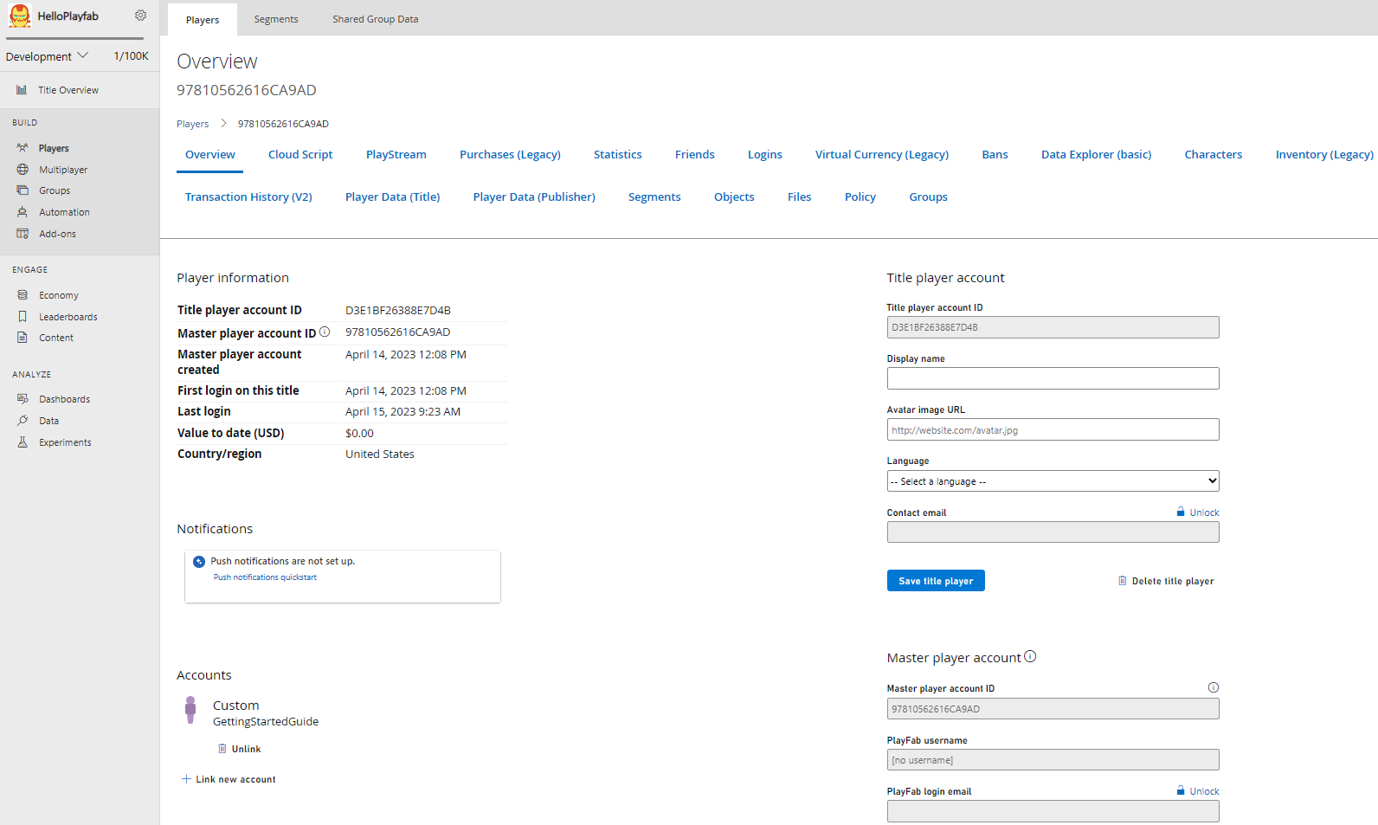Unlock the PlayFab login email field
This screenshot has width=1378, height=825.
(1198, 791)
